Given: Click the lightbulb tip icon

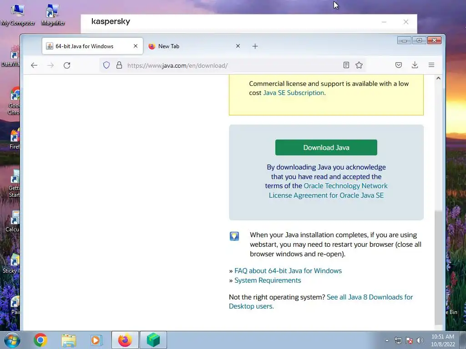Looking at the screenshot, I should click(x=234, y=236).
